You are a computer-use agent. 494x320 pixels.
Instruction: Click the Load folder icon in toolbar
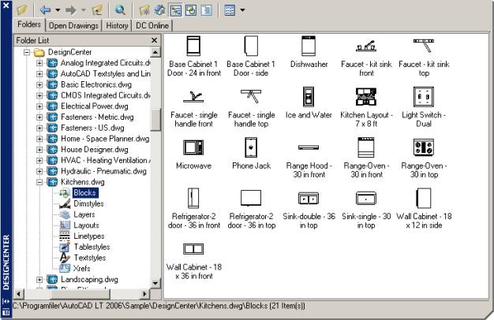(x=22, y=9)
